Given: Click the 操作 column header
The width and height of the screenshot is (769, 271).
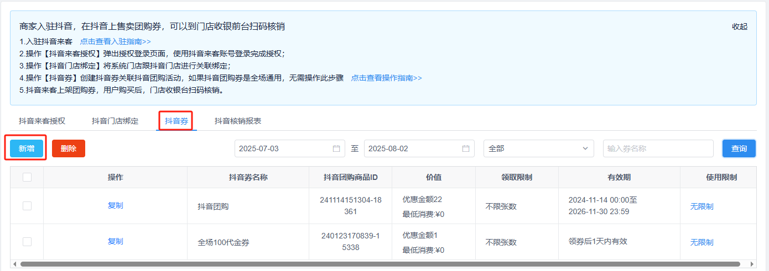Looking at the screenshot, I should click(x=116, y=177).
